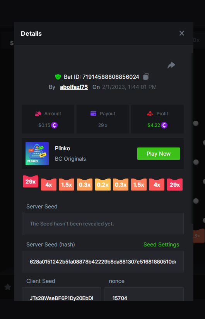Screen dimensions: 205x319
Task: Click the share arrow icon
Action: coord(171,65)
